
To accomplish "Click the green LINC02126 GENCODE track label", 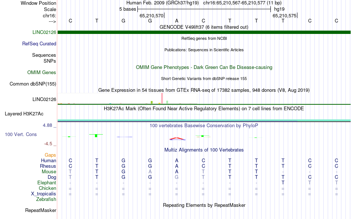I will (x=44, y=32).
